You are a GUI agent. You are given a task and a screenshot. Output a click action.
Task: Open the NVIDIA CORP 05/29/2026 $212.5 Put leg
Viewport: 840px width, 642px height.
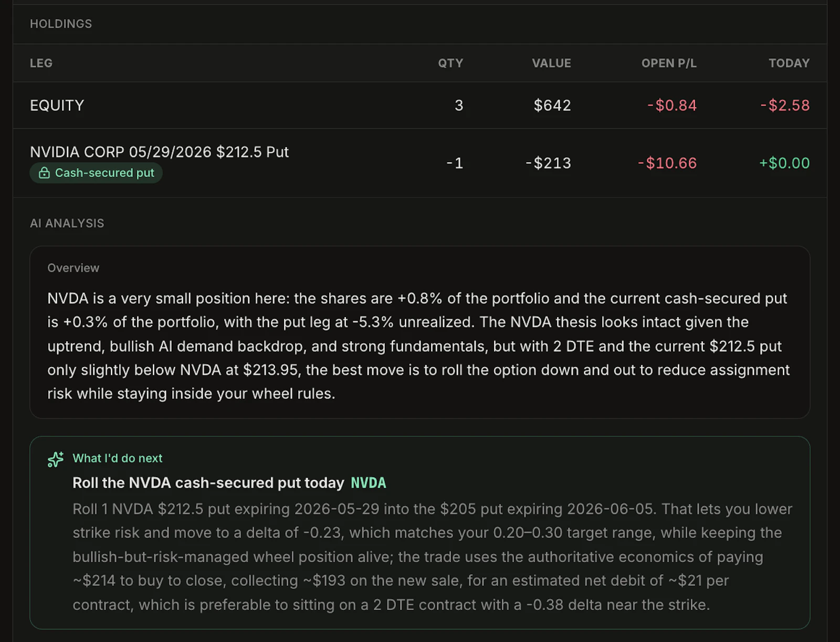point(159,152)
